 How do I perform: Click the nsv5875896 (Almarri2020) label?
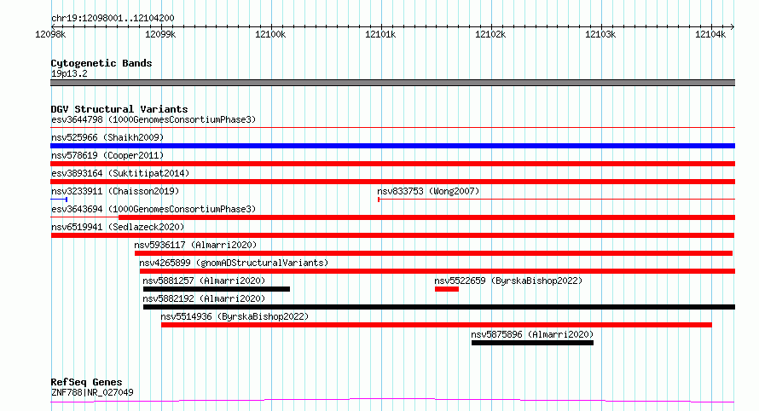532,334
